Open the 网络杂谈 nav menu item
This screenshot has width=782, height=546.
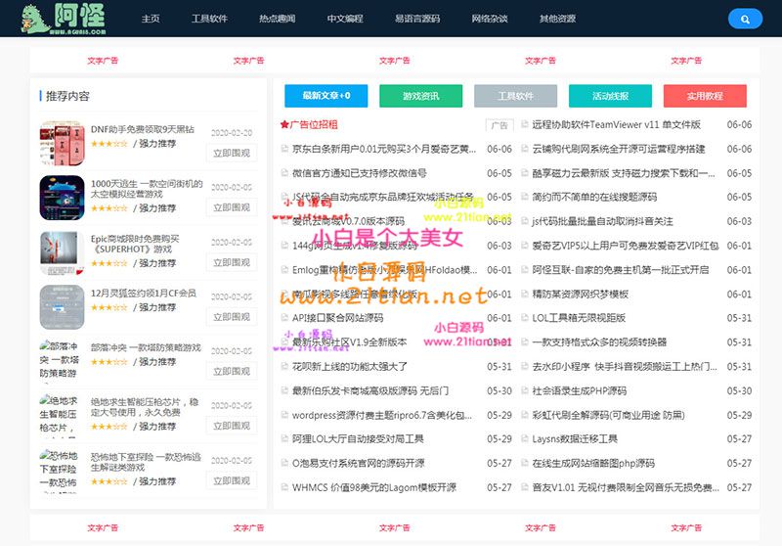[x=490, y=19]
